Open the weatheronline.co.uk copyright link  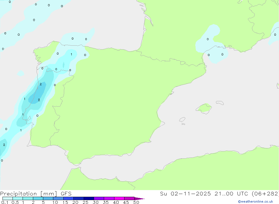point(256,201)
